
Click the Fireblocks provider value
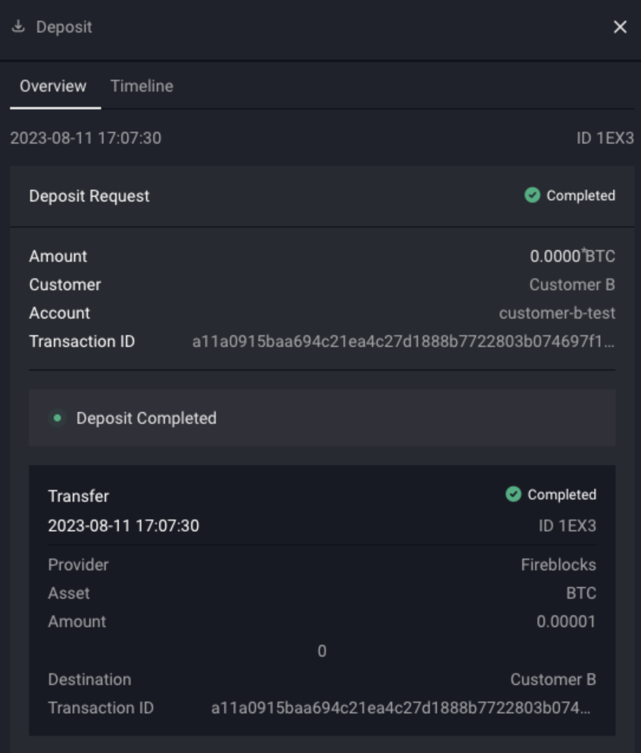point(558,565)
